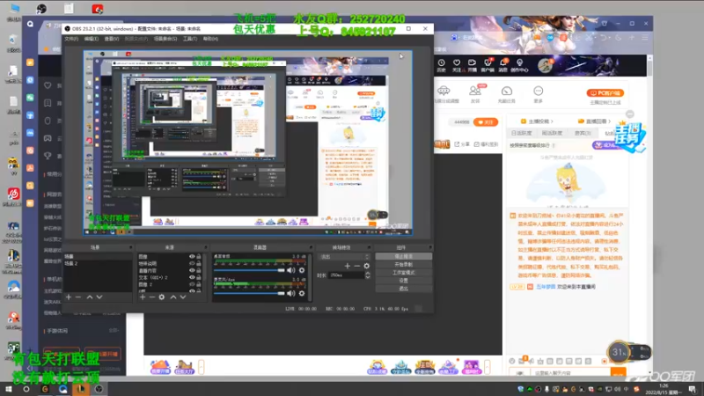This screenshot has width=704, height=396.
Task: Adjust 时长 duration spinner arrows
Action: pos(368,275)
